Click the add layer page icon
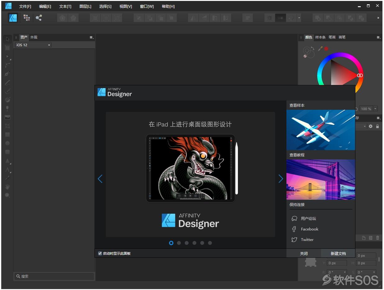384x290 pixels. pos(364,238)
